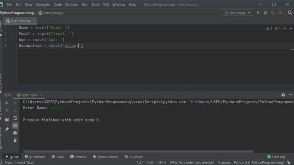The height and width of the screenshot is (165, 294).
Task: Click the warnings indicator in editor
Action: (x=269, y=28)
